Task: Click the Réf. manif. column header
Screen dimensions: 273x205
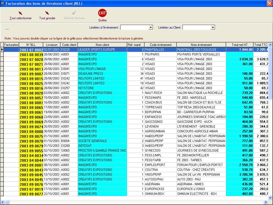Action: [136, 45]
